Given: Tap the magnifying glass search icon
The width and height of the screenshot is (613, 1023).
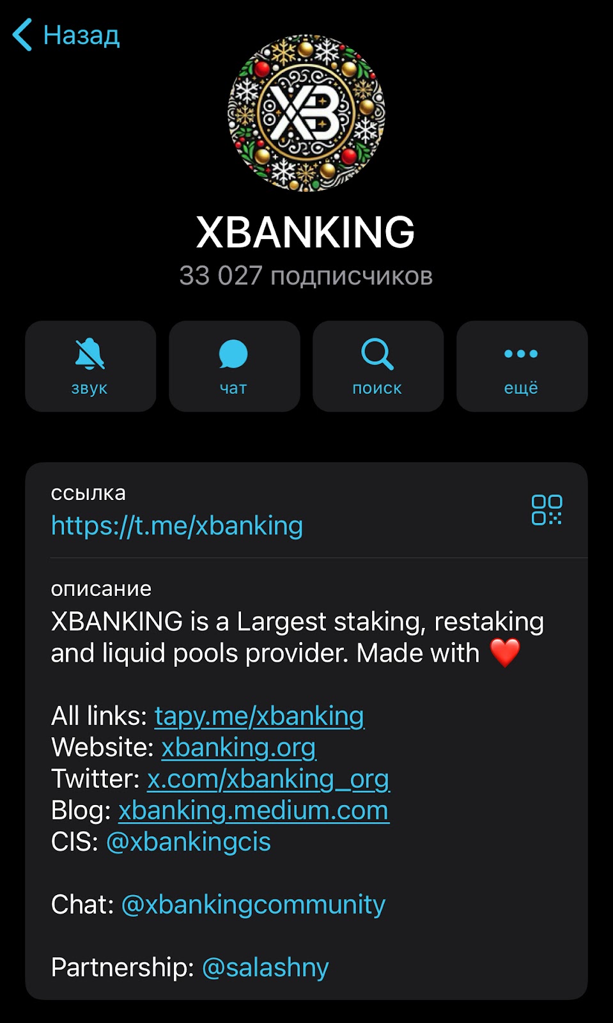Looking at the screenshot, I should click(377, 354).
